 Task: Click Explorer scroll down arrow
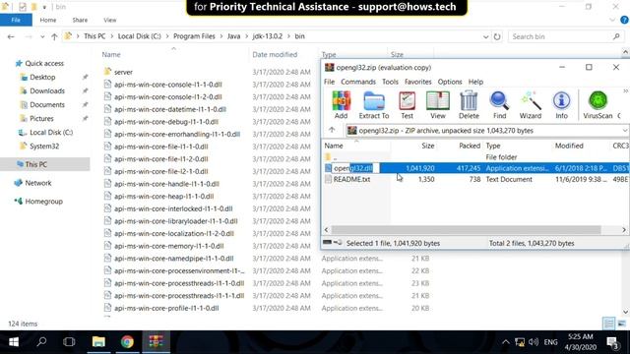coord(626,312)
